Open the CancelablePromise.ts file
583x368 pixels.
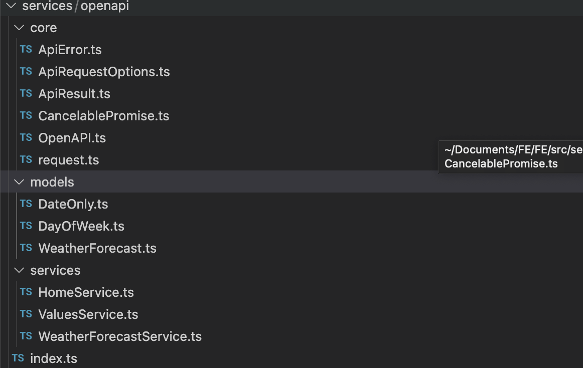point(103,116)
